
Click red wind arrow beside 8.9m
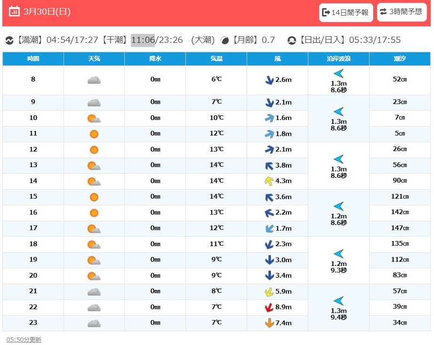[269, 307]
